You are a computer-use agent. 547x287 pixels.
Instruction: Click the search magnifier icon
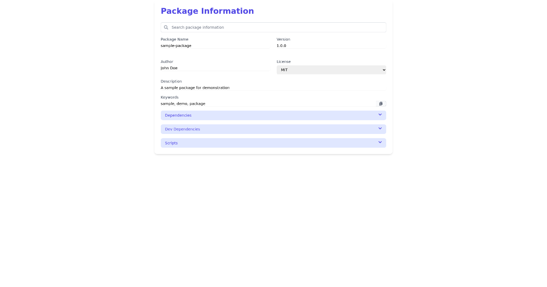165,27
